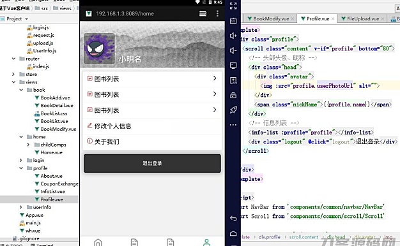400x246 pixels.
Task: Click emulator install APK icon
Action: 233,80
